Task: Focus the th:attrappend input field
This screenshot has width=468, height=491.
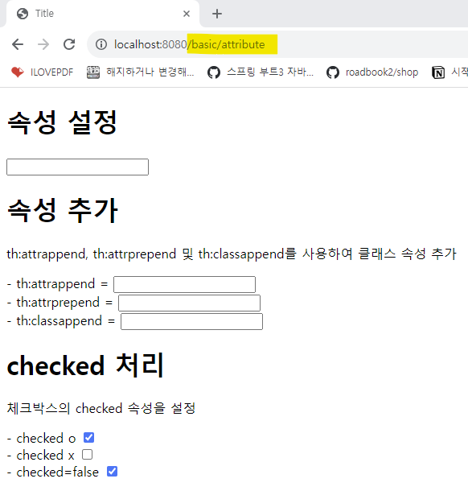Action: click(x=185, y=284)
